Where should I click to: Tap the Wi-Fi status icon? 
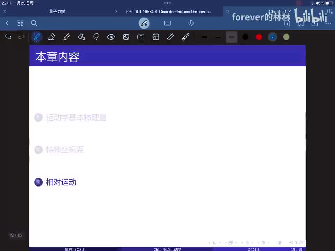312,3
